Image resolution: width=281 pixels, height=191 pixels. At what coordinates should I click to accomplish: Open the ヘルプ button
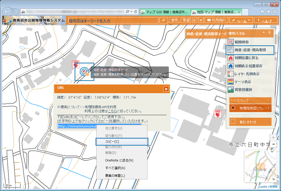[x=266, y=20]
